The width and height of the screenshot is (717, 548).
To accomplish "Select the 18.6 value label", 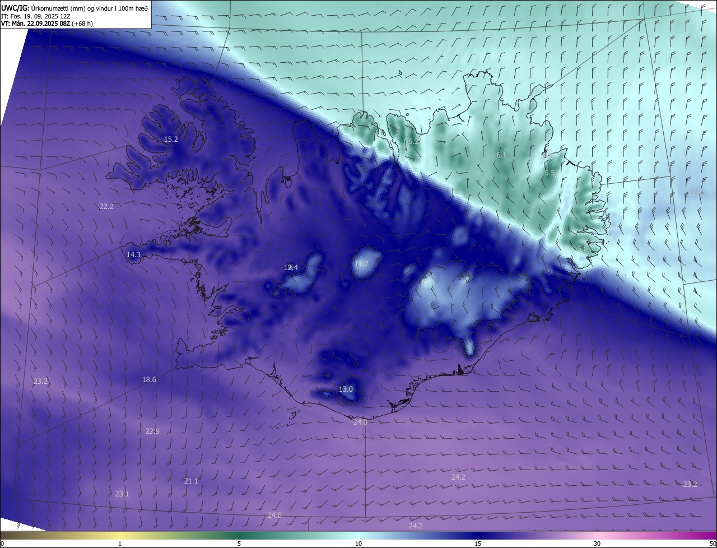I will (x=149, y=379).
